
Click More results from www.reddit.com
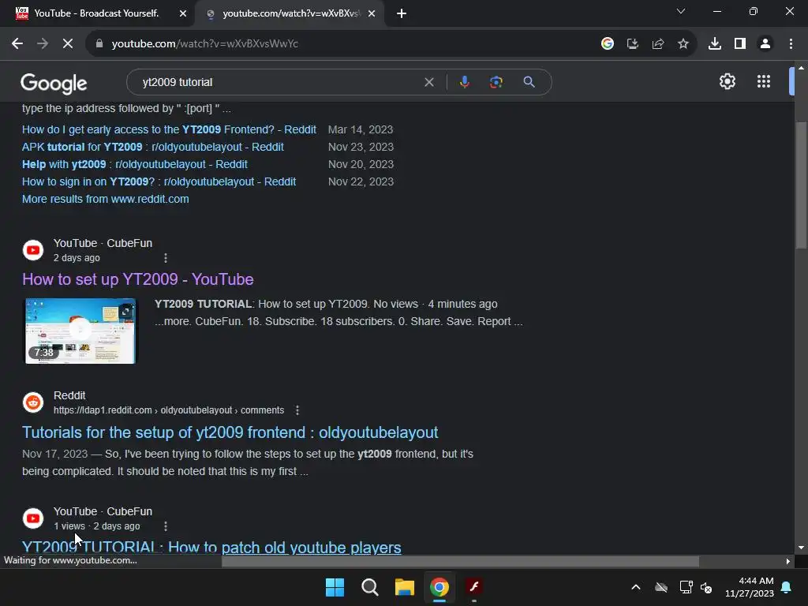pos(105,199)
